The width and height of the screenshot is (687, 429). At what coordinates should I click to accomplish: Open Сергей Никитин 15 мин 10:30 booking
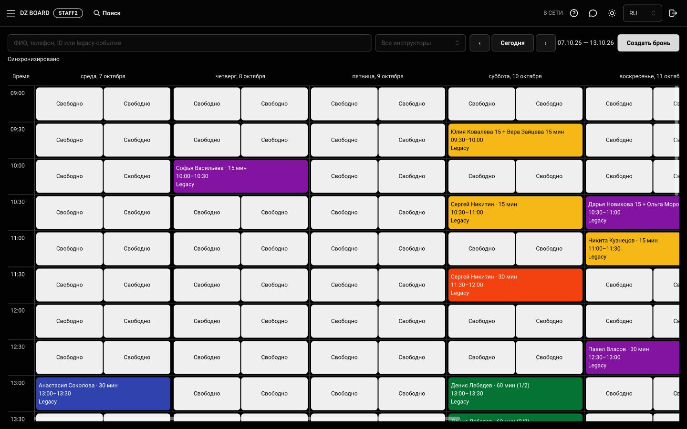[515, 213]
